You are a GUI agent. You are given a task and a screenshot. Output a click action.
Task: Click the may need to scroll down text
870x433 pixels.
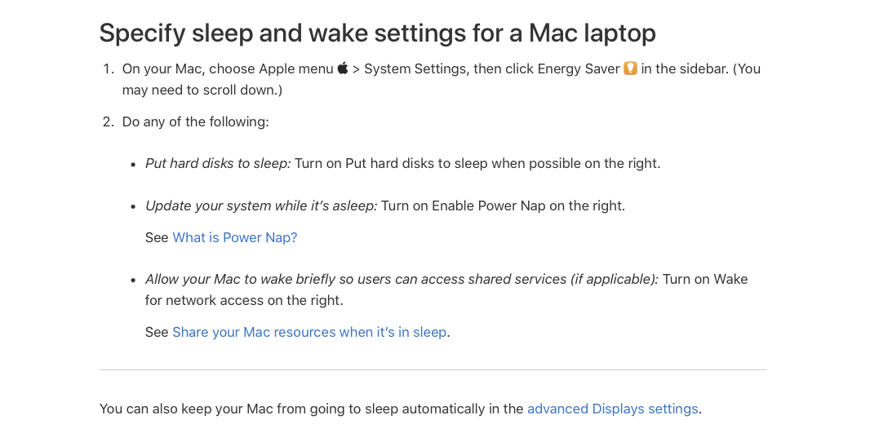pyautogui.click(x=200, y=90)
